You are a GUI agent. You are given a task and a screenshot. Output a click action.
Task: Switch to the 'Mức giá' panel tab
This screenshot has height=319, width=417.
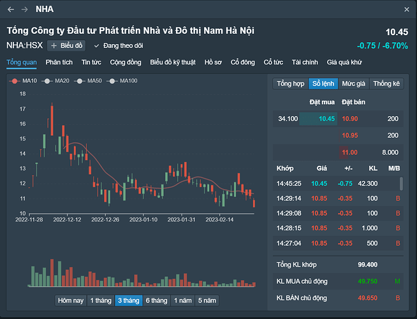pos(353,84)
